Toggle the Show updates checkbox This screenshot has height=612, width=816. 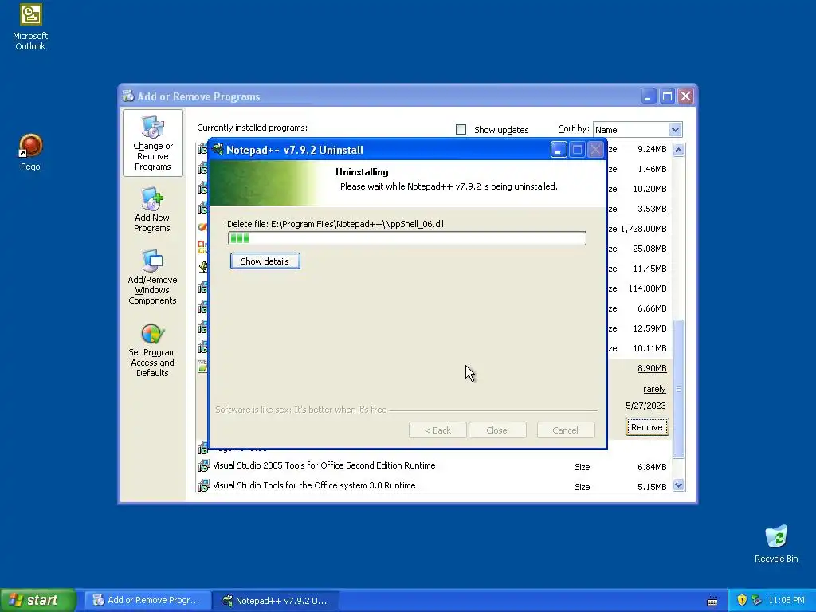click(x=461, y=130)
